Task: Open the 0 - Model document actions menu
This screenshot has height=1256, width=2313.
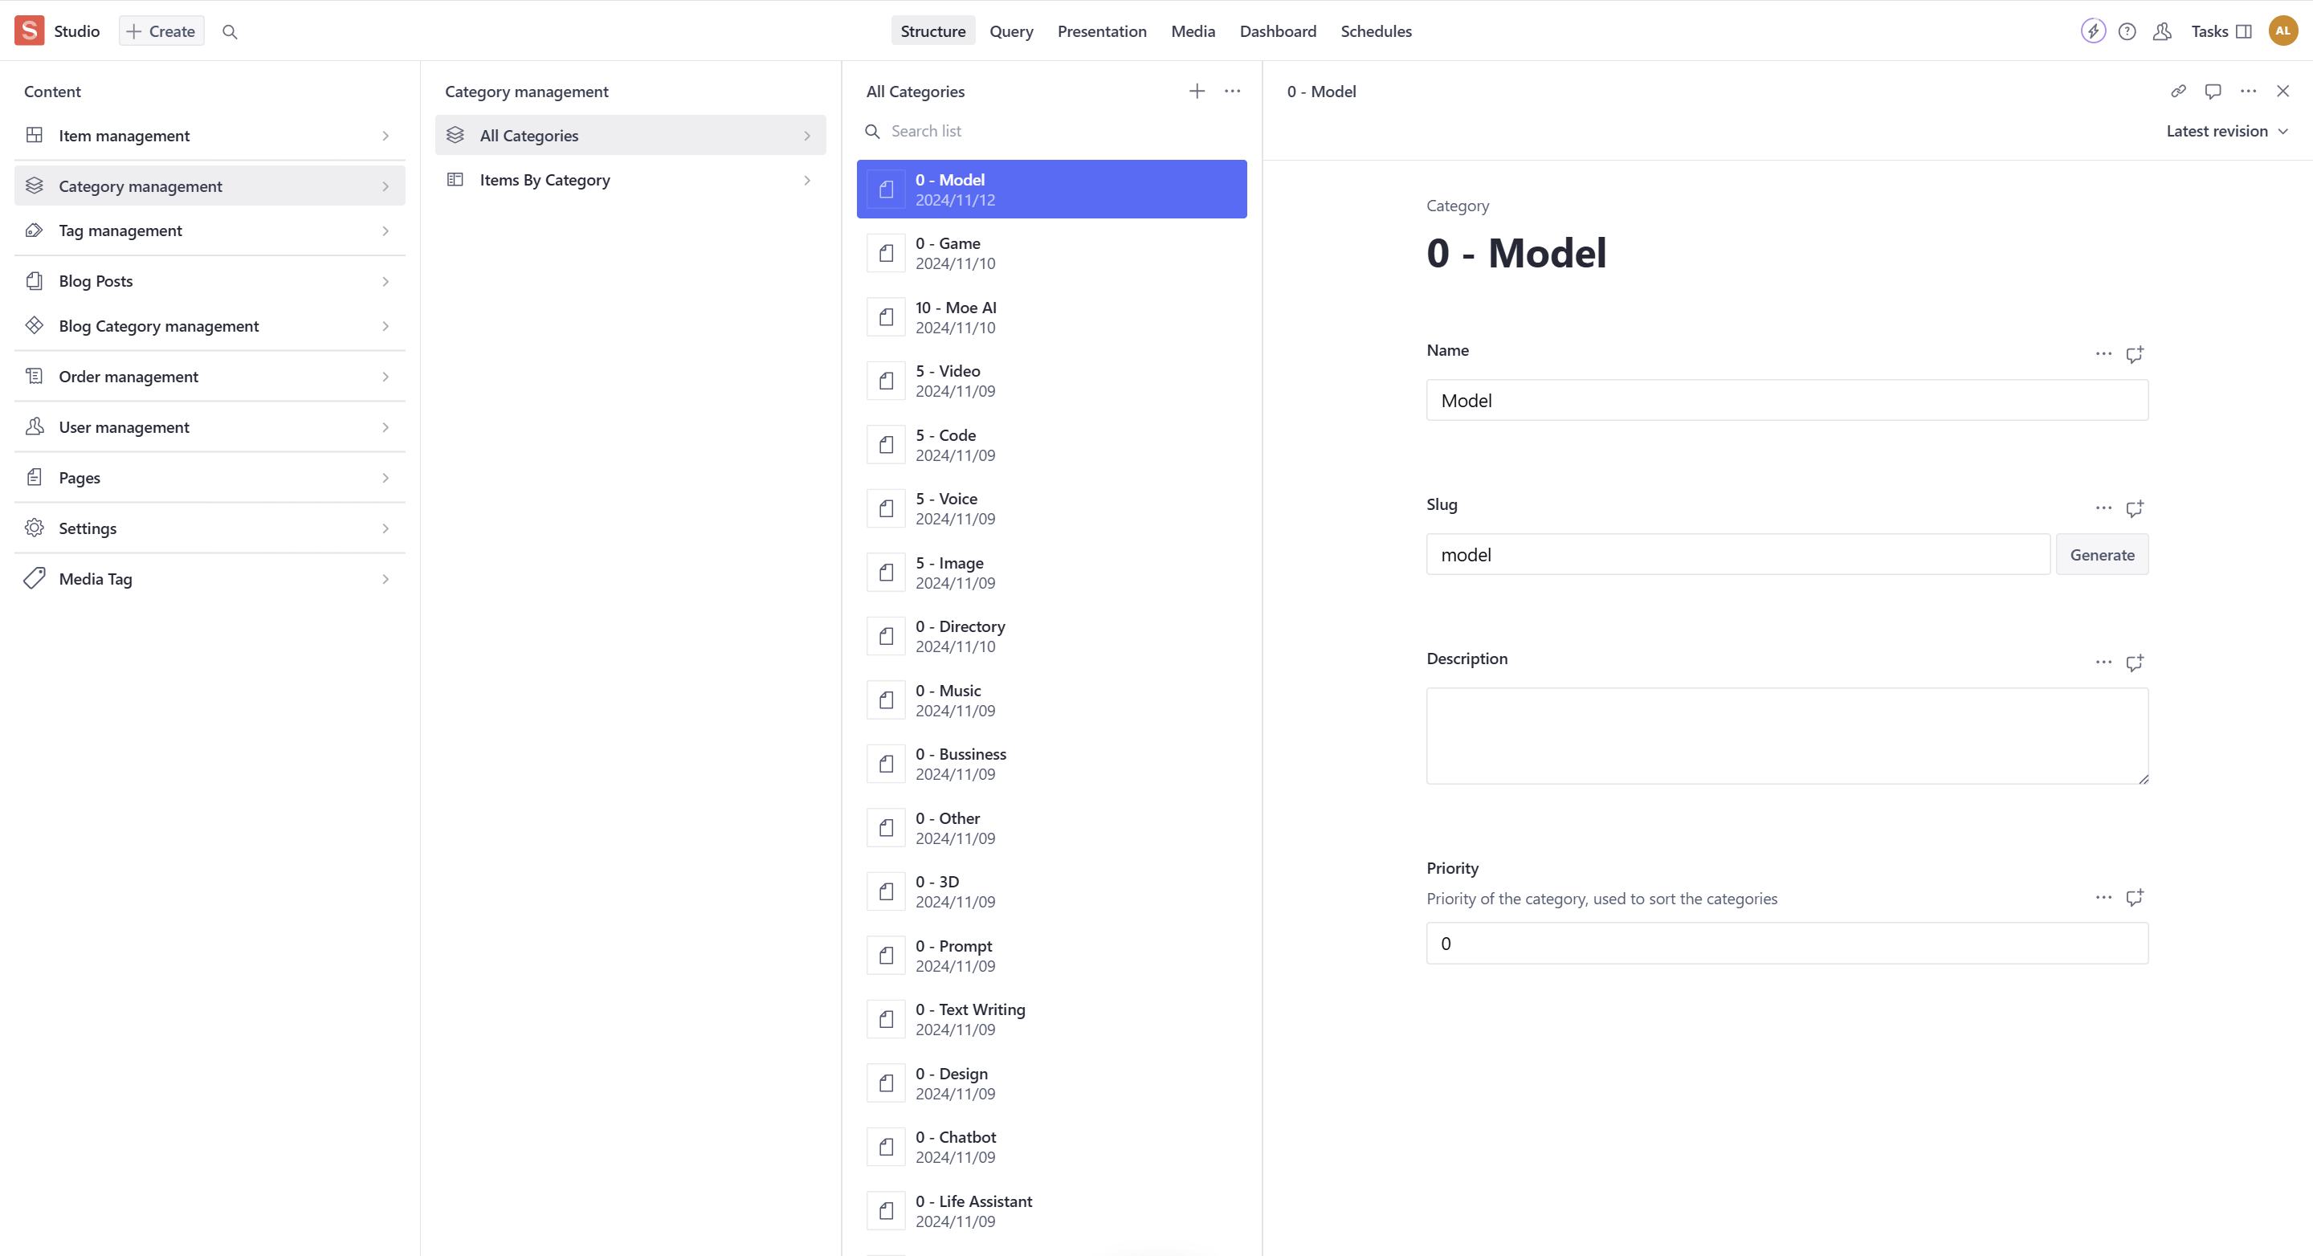Action: coord(2249,91)
